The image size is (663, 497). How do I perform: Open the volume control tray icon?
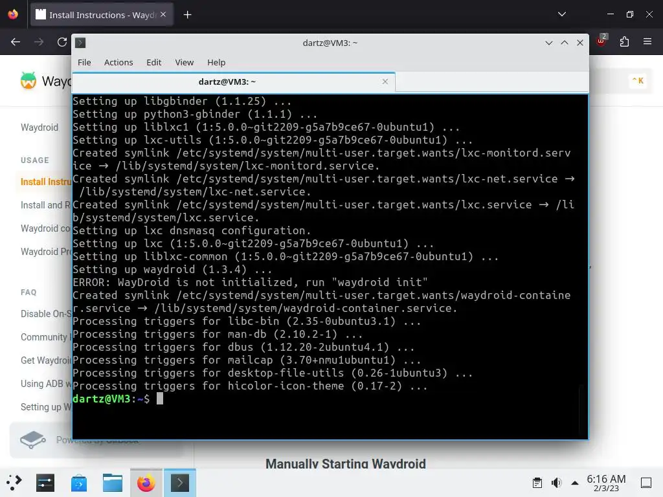556,483
